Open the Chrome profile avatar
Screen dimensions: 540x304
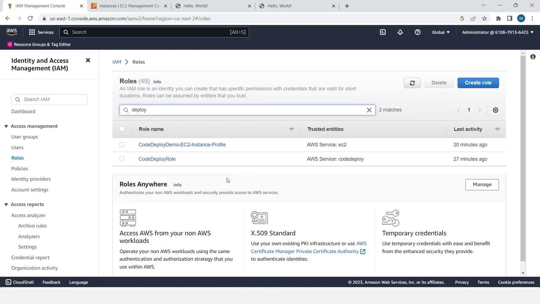pos(521,19)
